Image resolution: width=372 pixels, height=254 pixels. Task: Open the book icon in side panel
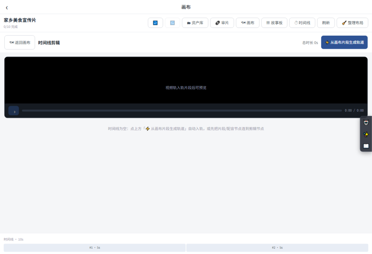point(366,146)
